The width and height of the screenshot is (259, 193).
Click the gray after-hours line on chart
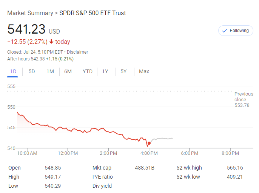pos(162,139)
